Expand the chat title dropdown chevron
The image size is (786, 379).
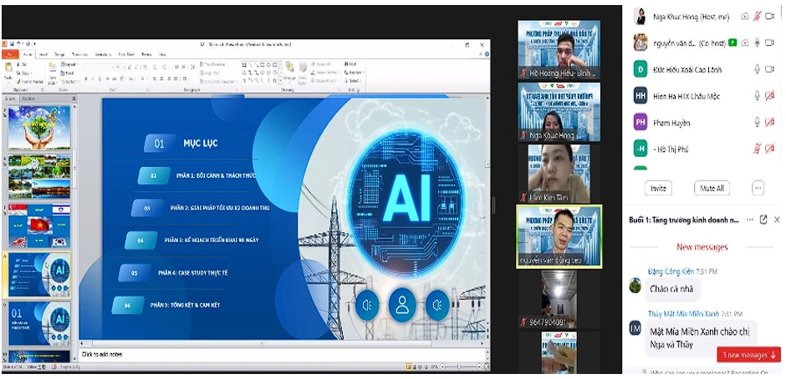[748, 220]
